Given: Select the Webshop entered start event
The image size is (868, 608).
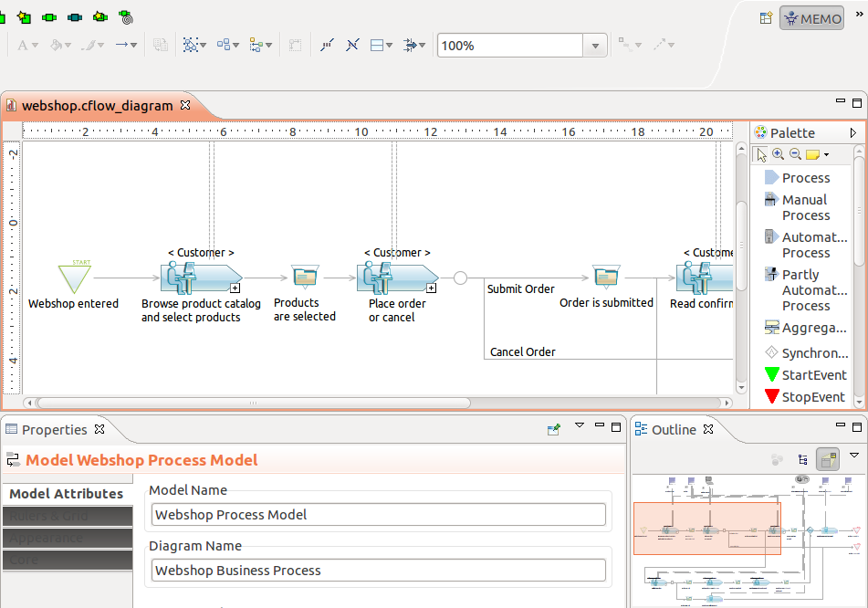Looking at the screenshot, I should tap(75, 278).
